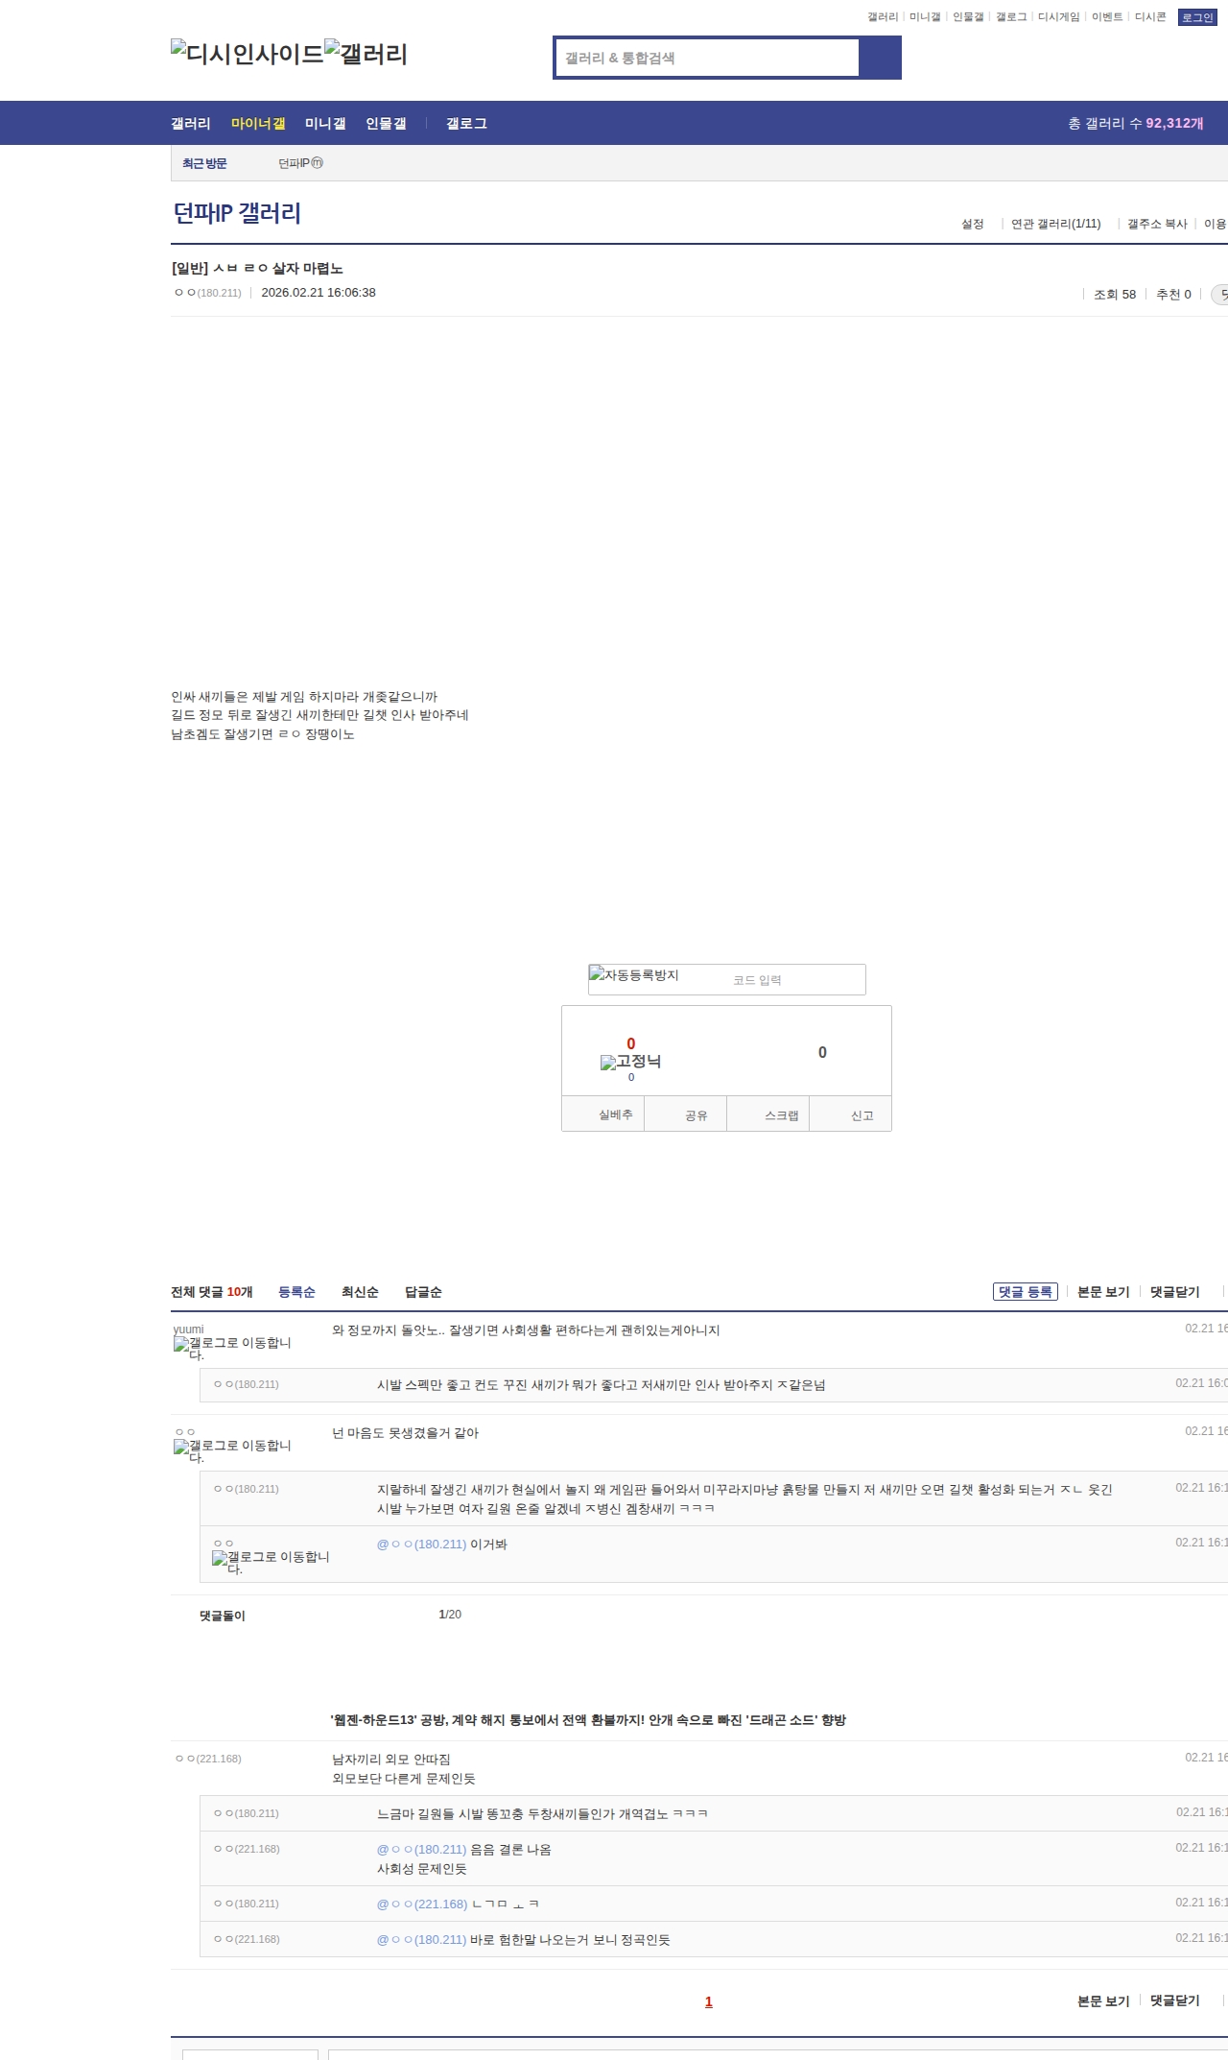Sort comments by 등록순

(x=296, y=1292)
